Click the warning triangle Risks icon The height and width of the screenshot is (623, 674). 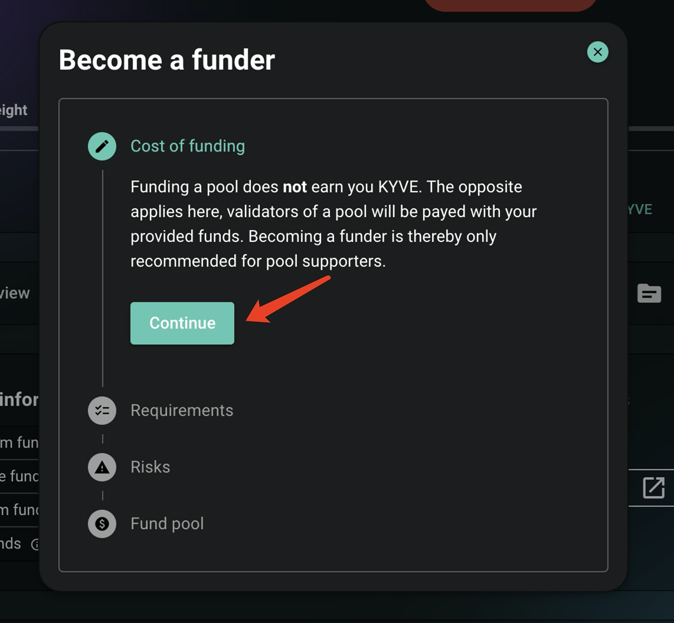pyautogui.click(x=102, y=467)
